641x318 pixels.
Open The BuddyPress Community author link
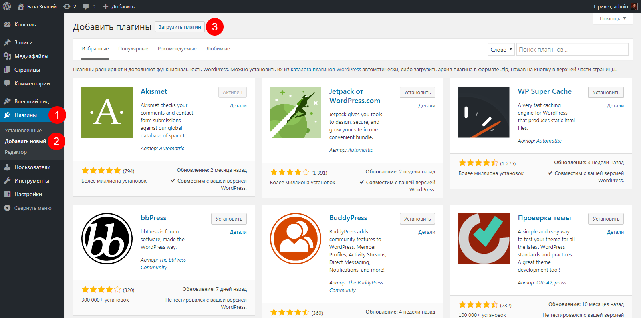pyautogui.click(x=356, y=286)
